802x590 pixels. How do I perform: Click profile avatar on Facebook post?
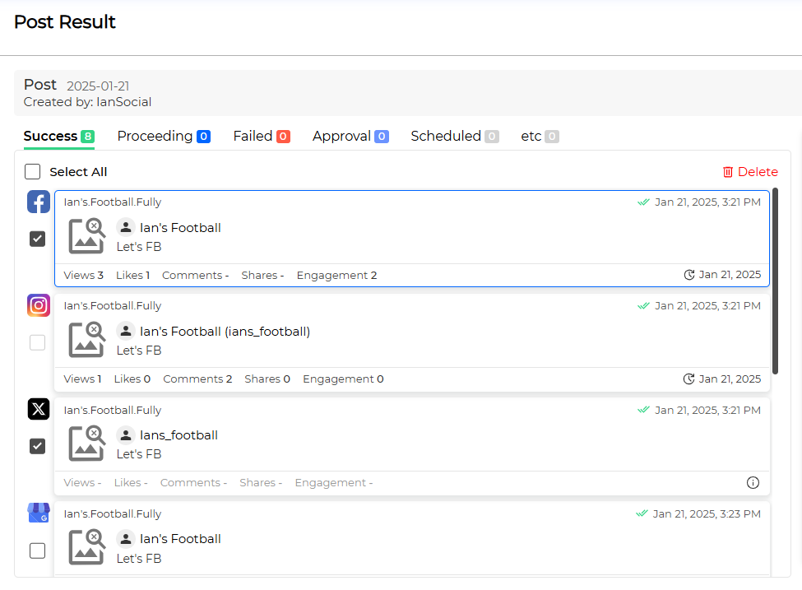tap(126, 227)
